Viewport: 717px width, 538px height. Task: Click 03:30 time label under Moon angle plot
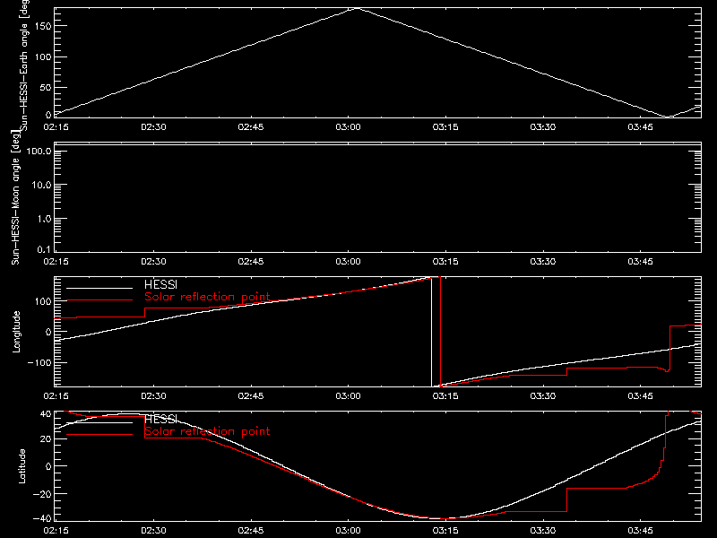(x=543, y=261)
